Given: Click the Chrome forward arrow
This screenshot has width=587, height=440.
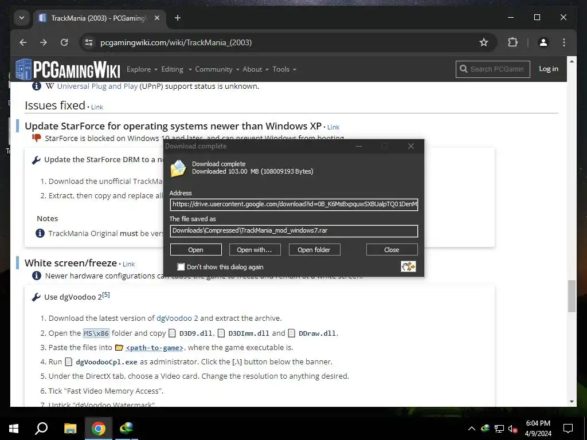Looking at the screenshot, I should [x=44, y=42].
